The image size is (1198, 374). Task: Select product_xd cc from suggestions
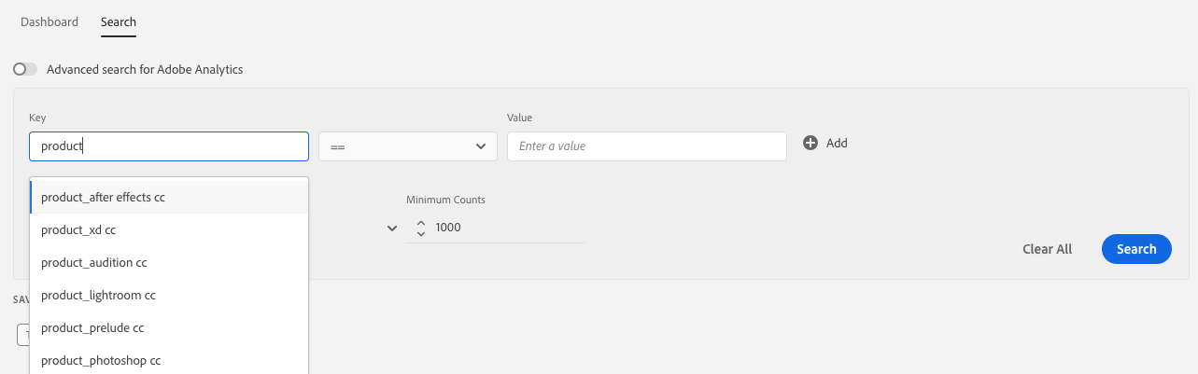click(168, 229)
